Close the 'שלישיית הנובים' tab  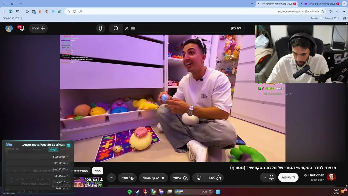click(x=301, y=4)
